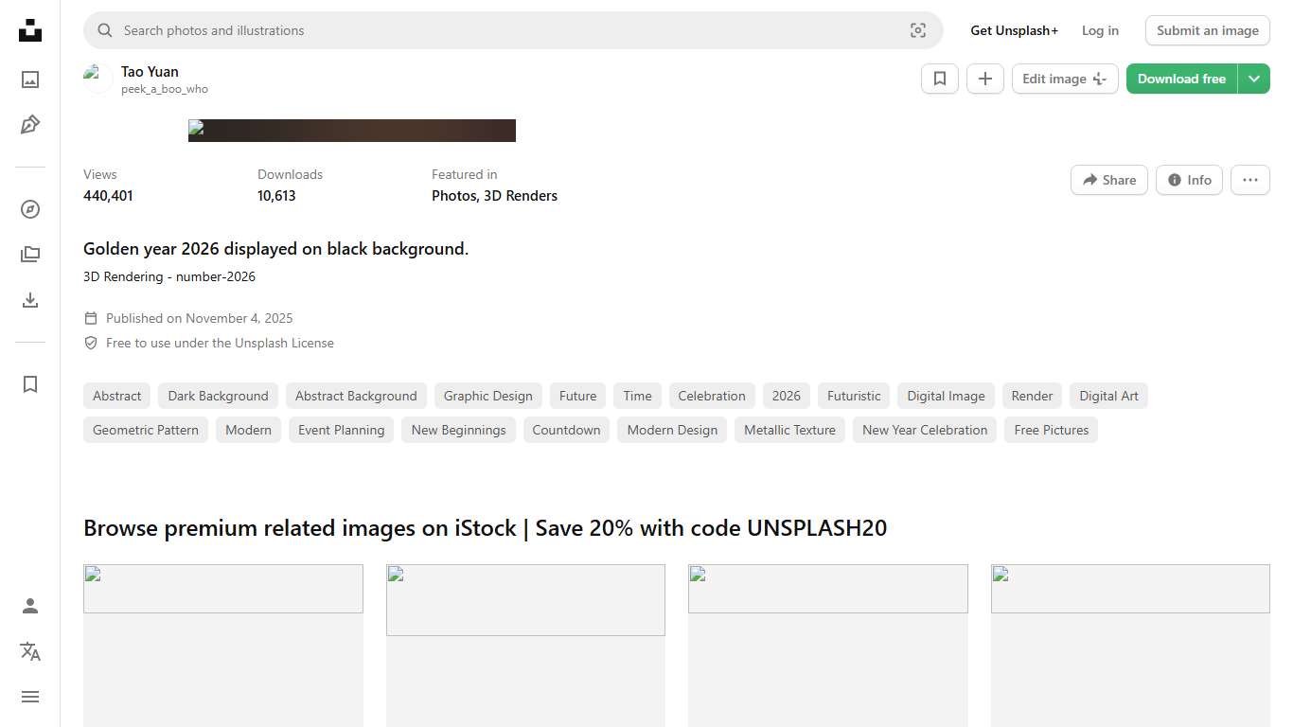Screen dimensions: 1293x727
Task: Open the language translate icon
Action: coord(30,651)
